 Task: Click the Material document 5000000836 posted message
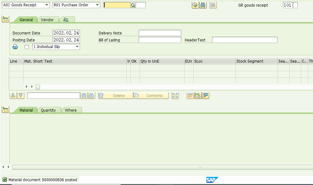43,180
